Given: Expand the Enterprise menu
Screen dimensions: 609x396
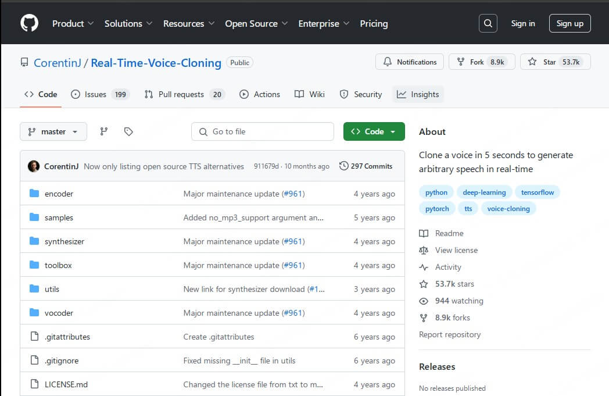Looking at the screenshot, I should [x=324, y=24].
